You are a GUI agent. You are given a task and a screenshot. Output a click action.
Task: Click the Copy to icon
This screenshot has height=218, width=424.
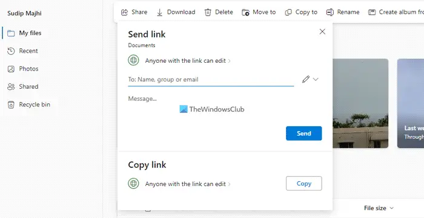[288, 12]
